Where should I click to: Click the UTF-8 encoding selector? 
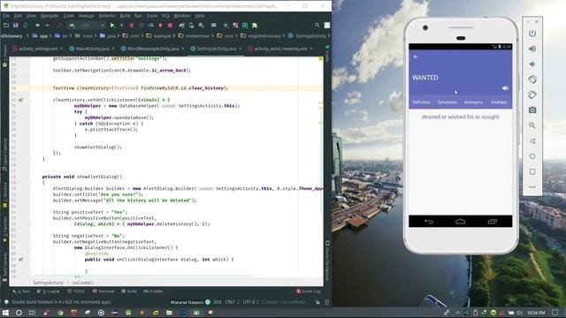250,302
